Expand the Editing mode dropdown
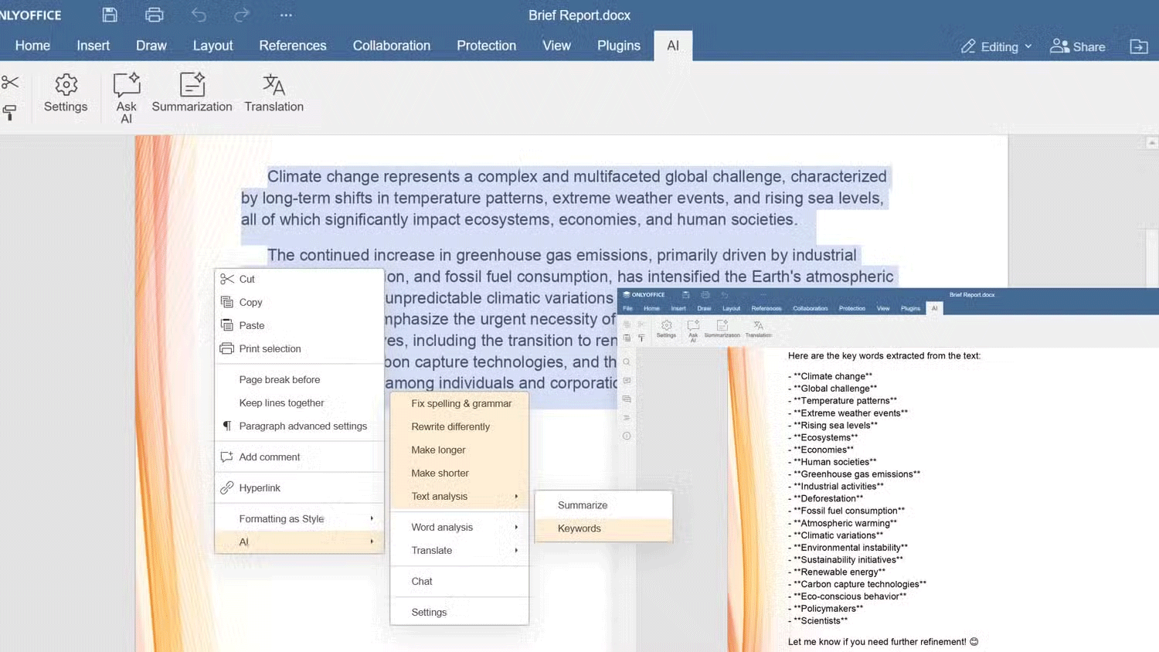1159x652 pixels. pos(996,46)
